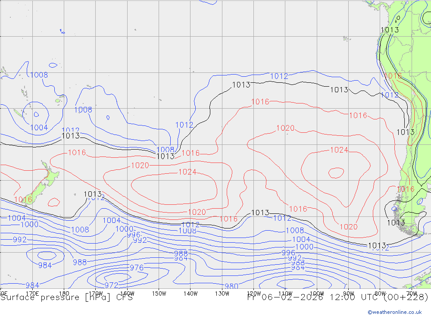Select the 'Surface pressure [hPa] CFS' title
This screenshot has height=316, width=431.
coord(66,297)
